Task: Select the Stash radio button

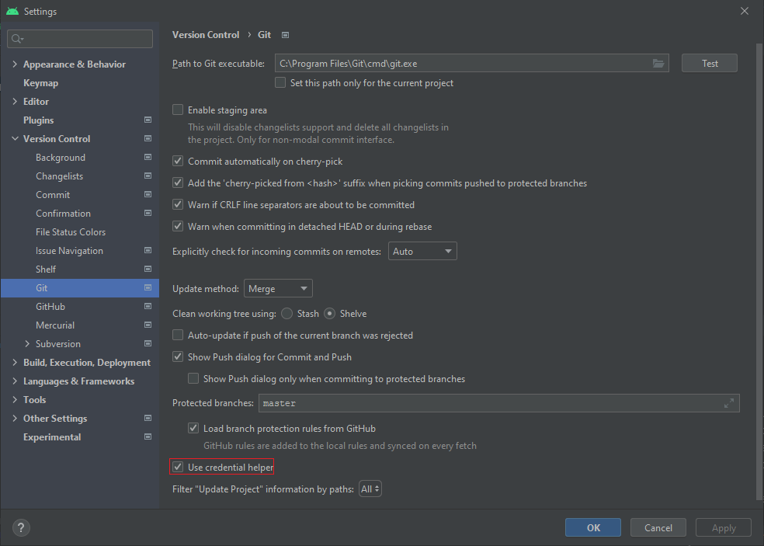Action: [287, 314]
